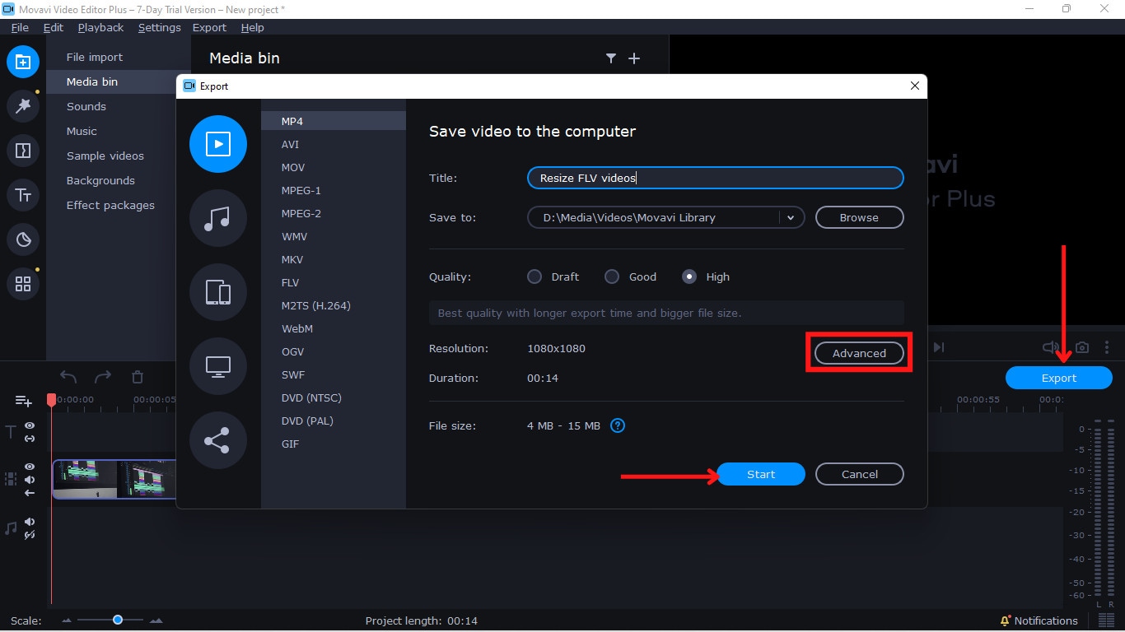Viewport: 1125px width, 632px height.
Task: Open the More tools grid icon
Action: (23, 284)
